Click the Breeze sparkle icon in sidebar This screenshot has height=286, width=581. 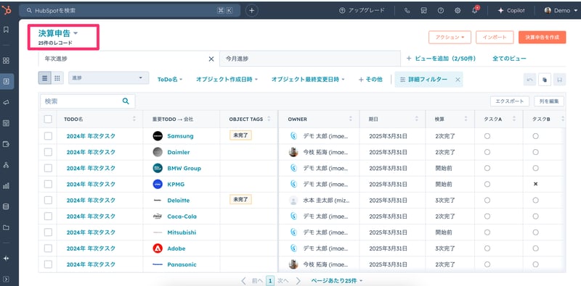click(x=6, y=258)
